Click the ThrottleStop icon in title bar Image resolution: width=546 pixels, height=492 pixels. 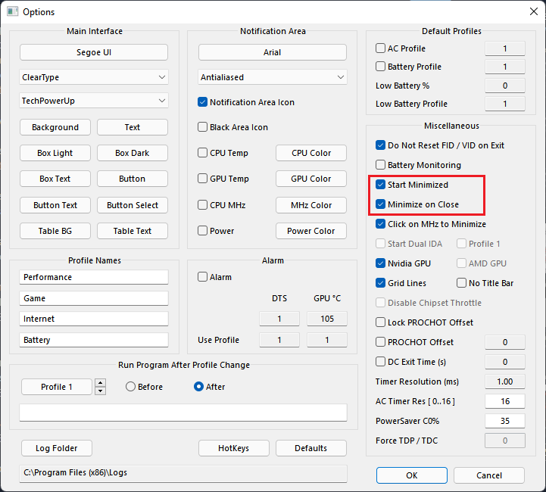(x=11, y=12)
